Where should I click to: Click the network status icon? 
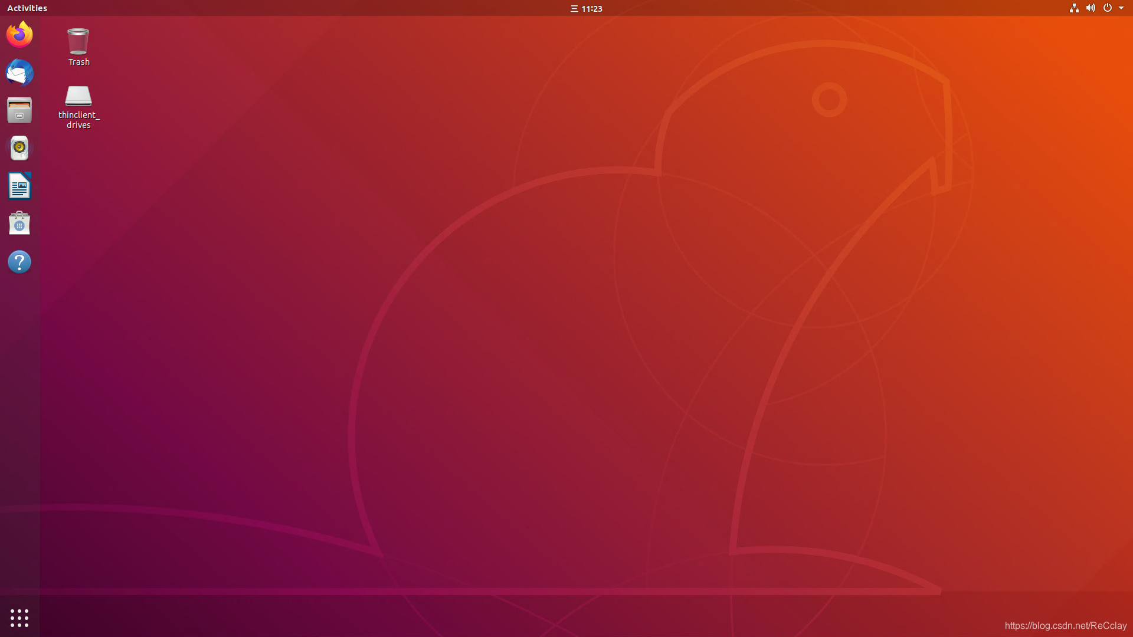click(1074, 8)
